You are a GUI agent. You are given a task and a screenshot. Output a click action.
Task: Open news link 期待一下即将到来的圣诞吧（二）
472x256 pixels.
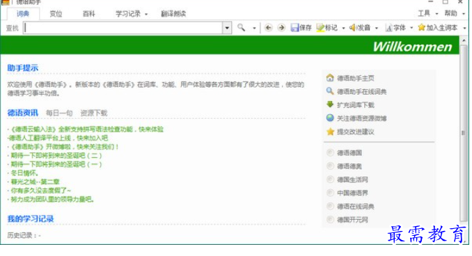point(56,156)
